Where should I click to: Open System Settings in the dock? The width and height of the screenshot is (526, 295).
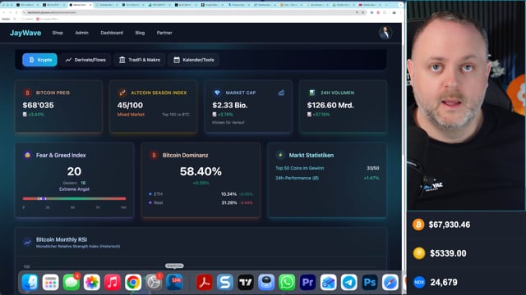[154, 283]
